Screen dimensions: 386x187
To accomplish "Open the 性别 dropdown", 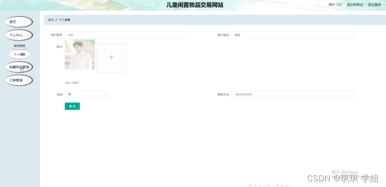I will point(87,94).
